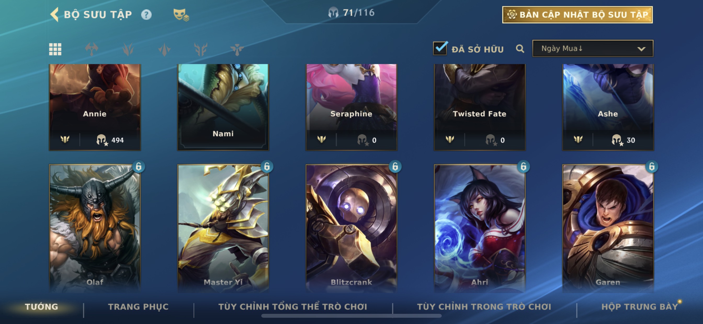Click the horizontal scroll bar at bottom

point(351,316)
